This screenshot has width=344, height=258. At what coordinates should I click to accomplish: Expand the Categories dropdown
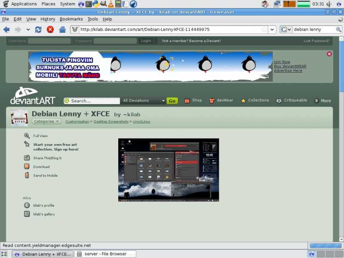(x=46, y=121)
